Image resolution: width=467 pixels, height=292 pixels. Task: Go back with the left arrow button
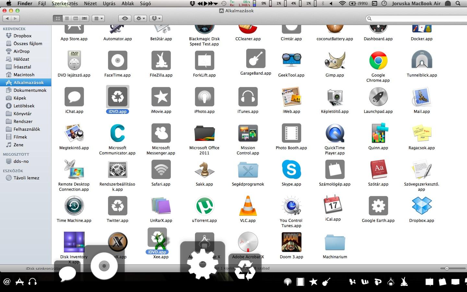tap(7, 18)
